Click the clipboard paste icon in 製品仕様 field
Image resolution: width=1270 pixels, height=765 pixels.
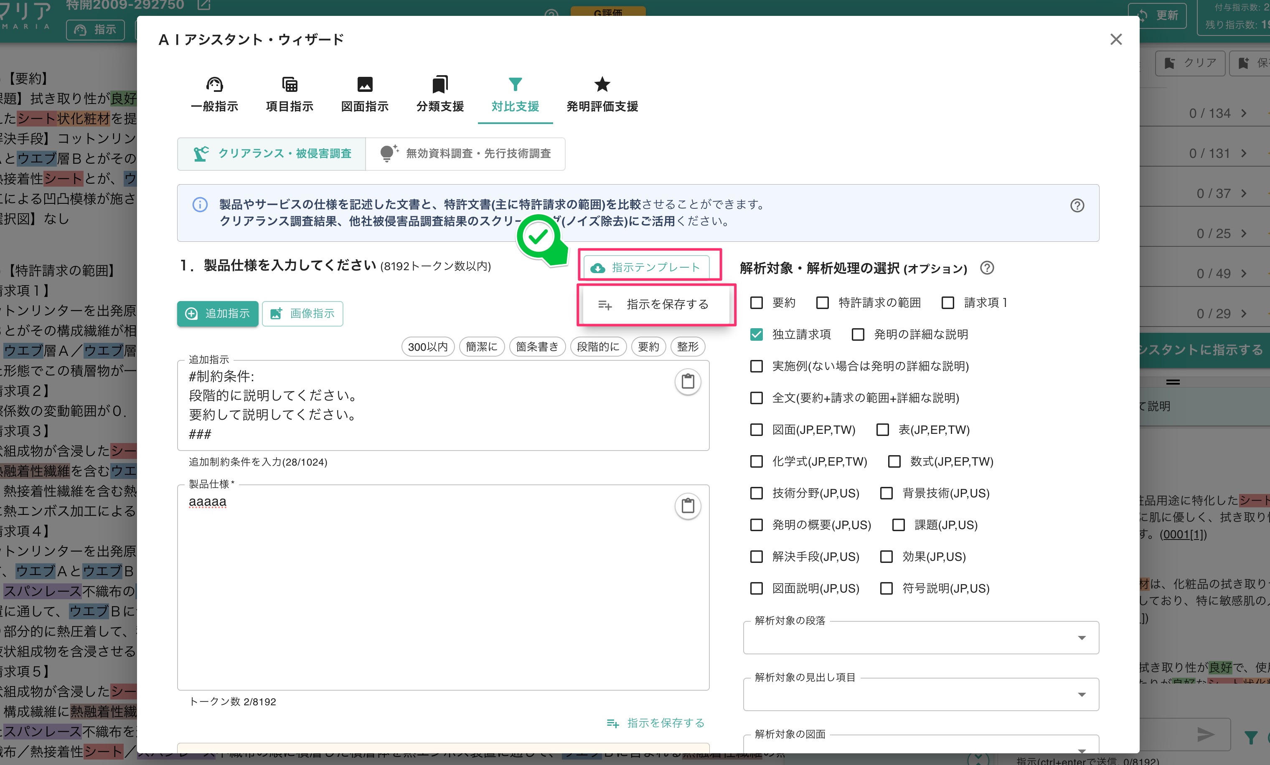(688, 506)
